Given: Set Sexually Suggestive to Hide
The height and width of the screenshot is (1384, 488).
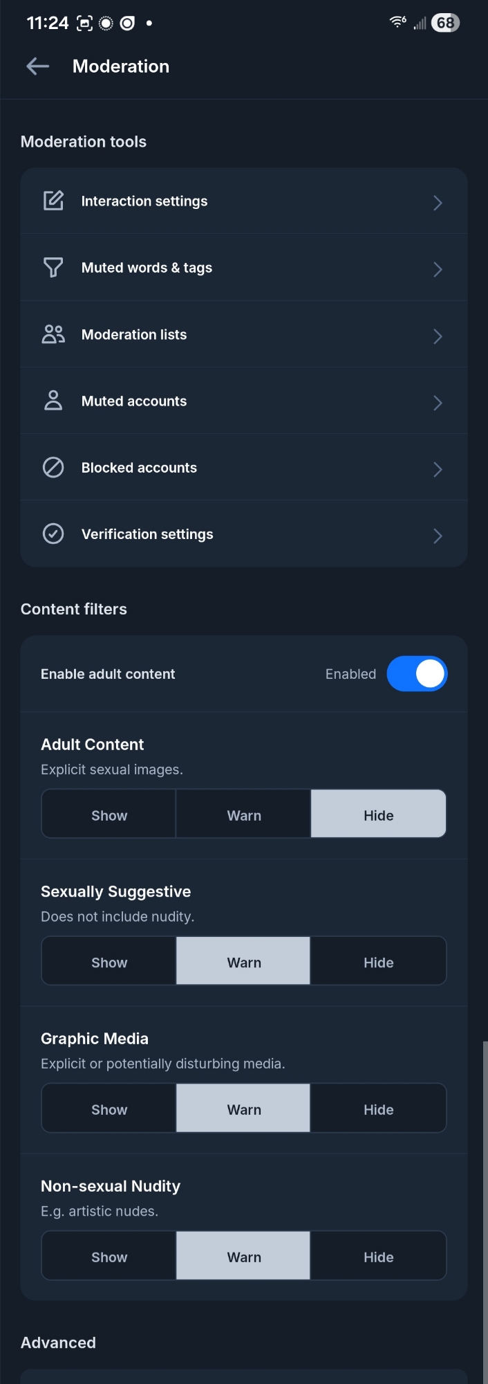Looking at the screenshot, I should (x=378, y=962).
